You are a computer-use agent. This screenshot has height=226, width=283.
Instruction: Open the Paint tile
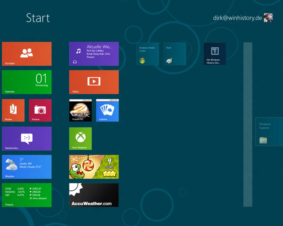pyautogui.click(x=175, y=54)
